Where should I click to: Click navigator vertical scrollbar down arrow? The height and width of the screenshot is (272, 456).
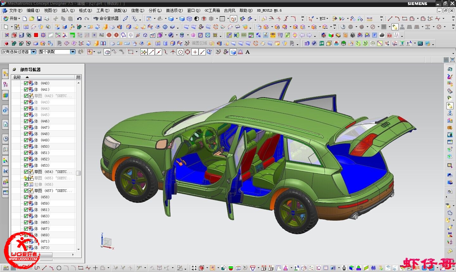[x=79, y=249]
